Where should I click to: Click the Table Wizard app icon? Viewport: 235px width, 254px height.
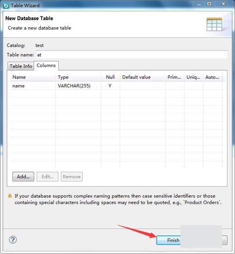[x=6, y=6]
